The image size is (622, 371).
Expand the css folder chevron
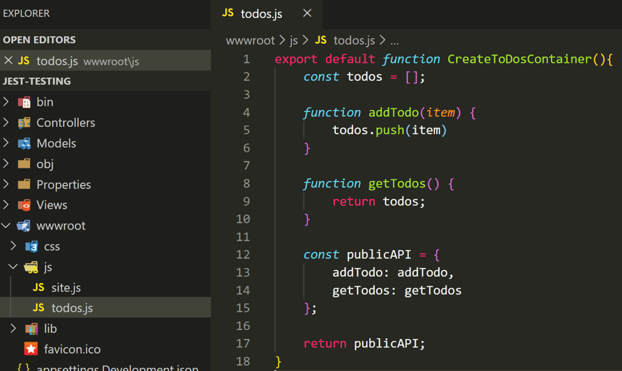coord(13,246)
